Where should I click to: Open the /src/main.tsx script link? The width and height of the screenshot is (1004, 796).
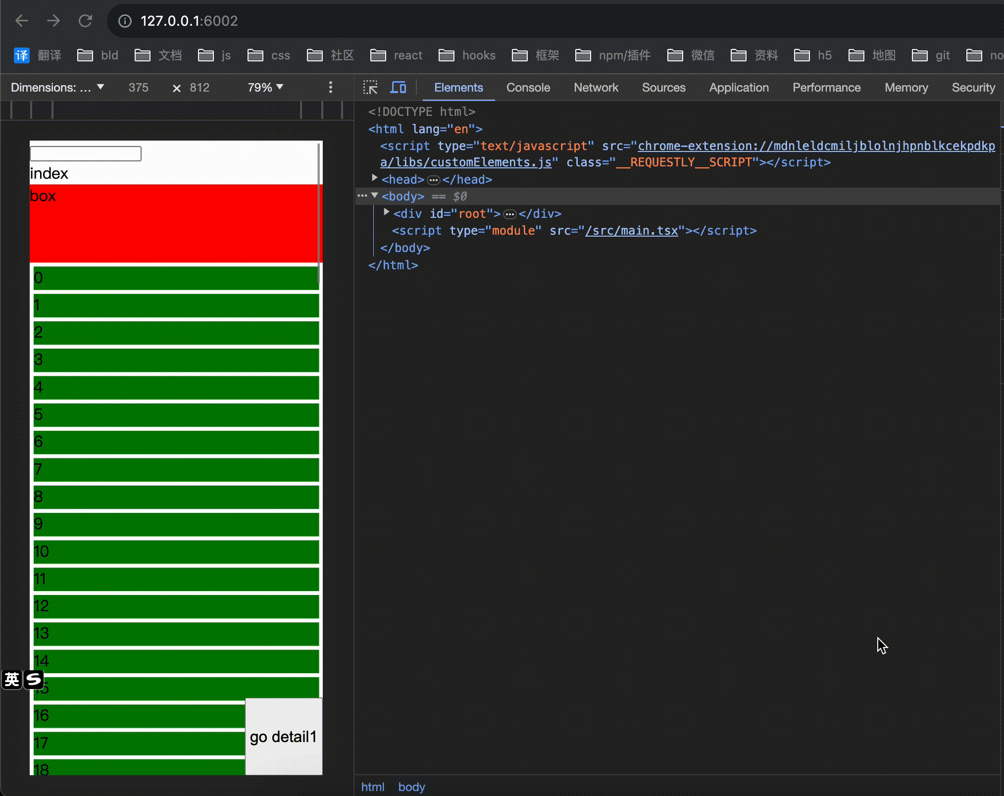point(631,231)
